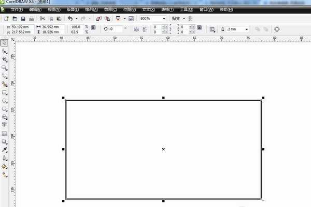Viewport: 311px width, 207px height.
Task: Click the rotation angle input field
Action: 115,29
